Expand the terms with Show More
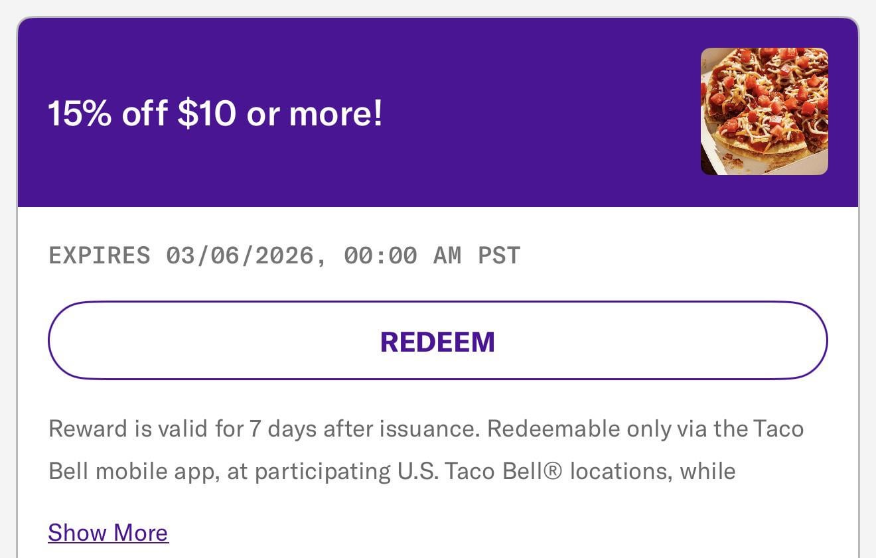This screenshot has height=558, width=876. [108, 533]
